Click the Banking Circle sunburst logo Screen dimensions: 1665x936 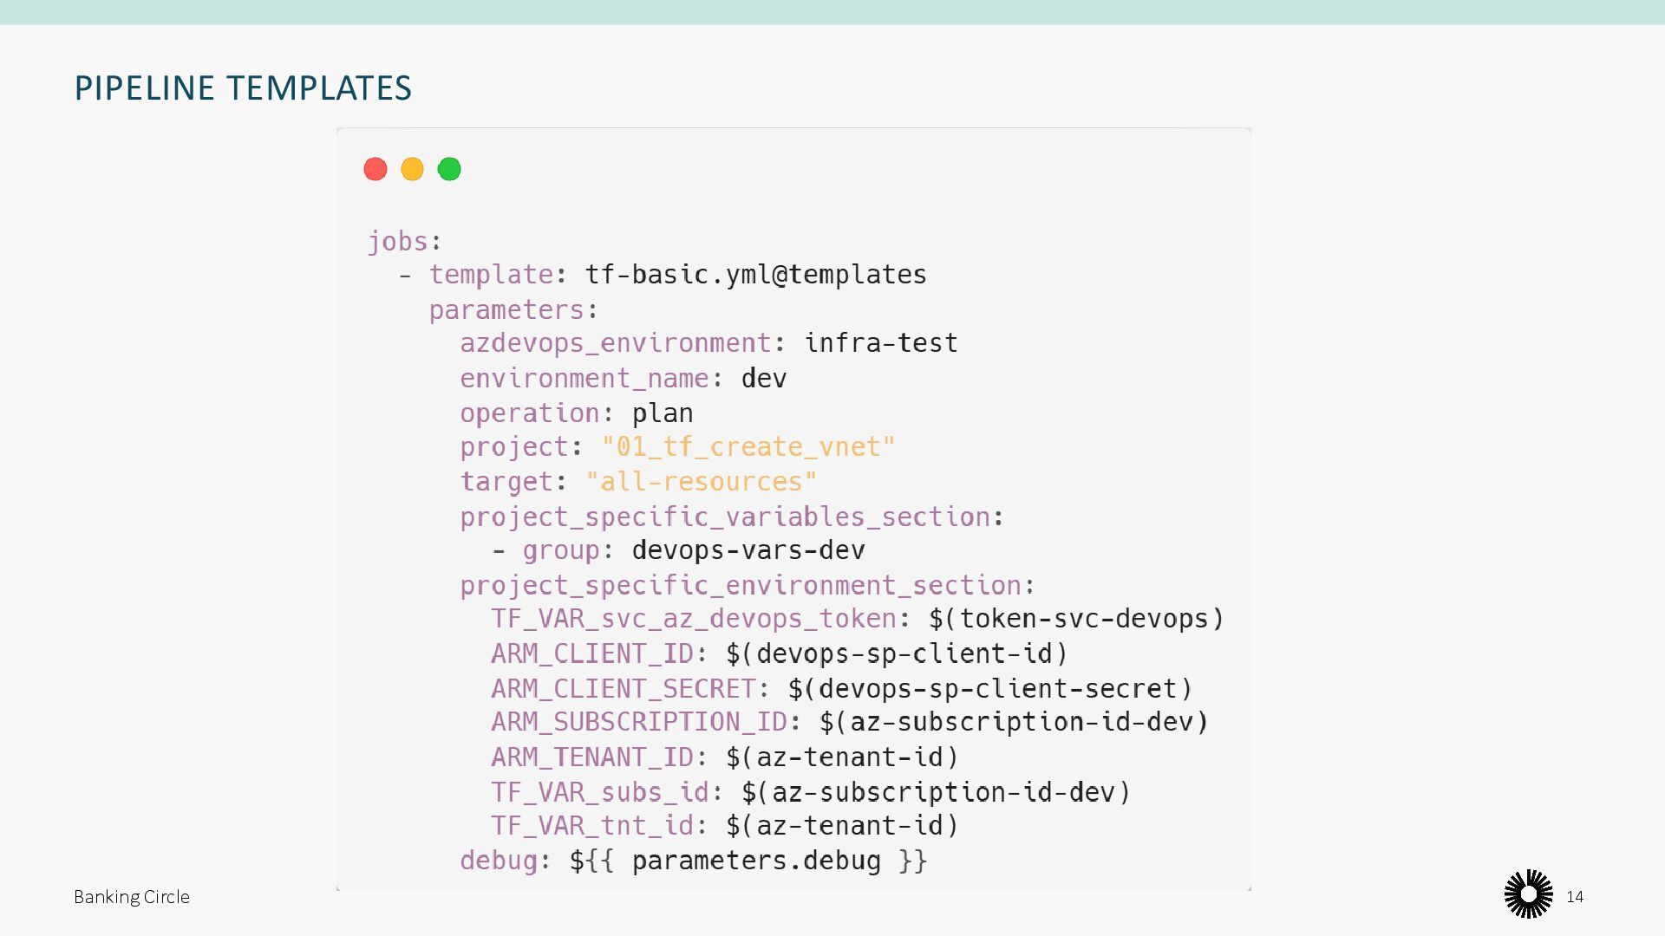pyautogui.click(x=1528, y=894)
